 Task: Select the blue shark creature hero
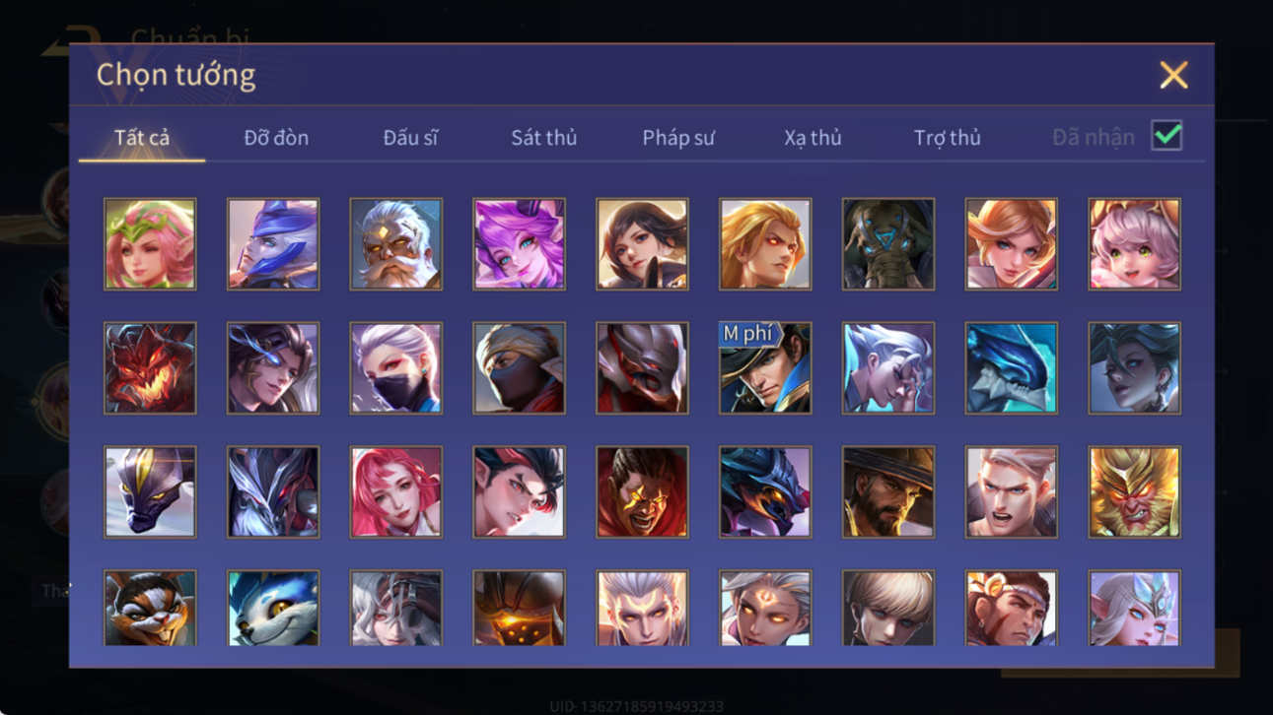(x=1011, y=368)
